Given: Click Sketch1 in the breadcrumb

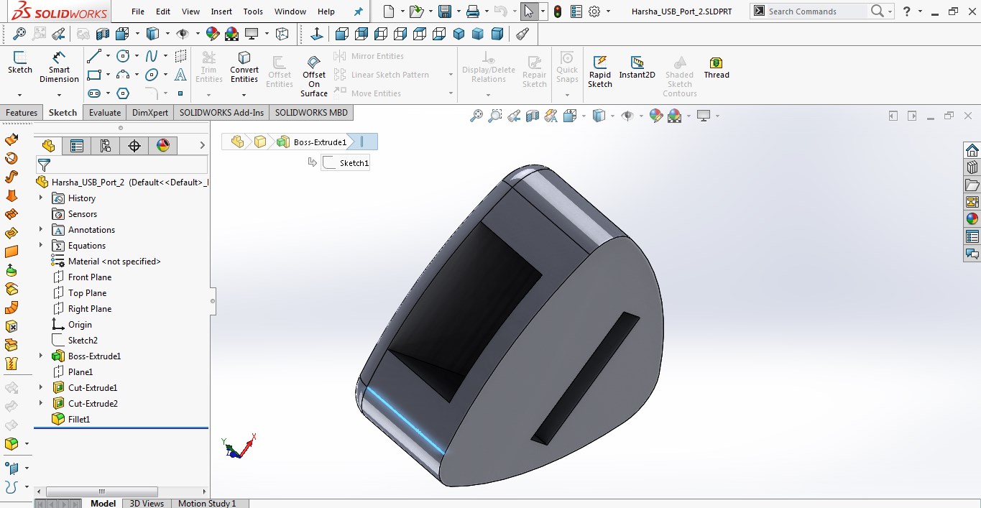Looking at the screenshot, I should [346, 163].
